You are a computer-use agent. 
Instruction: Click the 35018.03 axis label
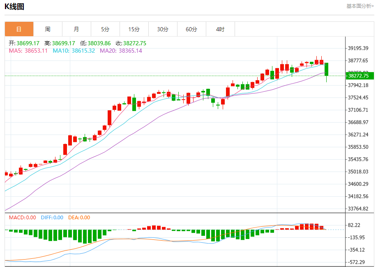point(358,172)
